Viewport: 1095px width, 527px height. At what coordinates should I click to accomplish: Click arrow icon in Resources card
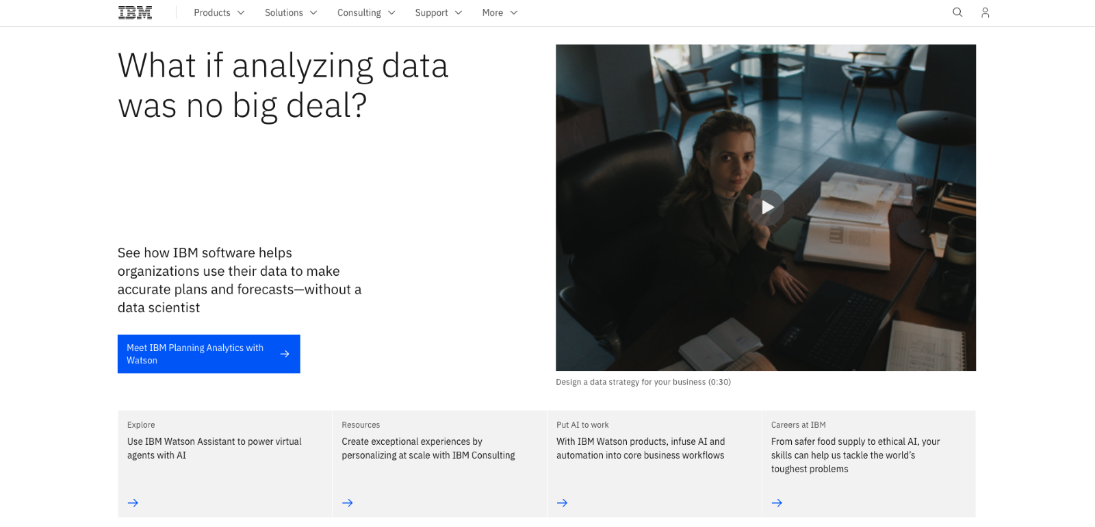pos(348,503)
